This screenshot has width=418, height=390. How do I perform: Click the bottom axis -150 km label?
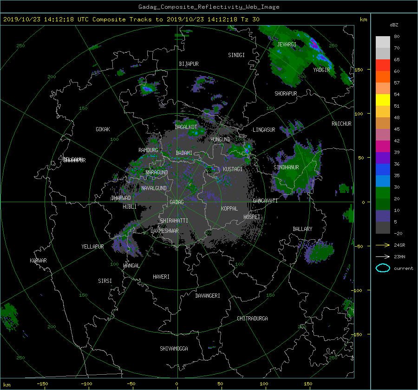tap(42, 384)
